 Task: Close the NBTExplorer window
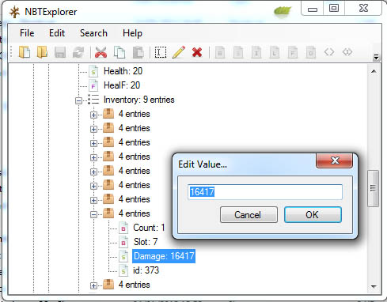click(x=363, y=9)
